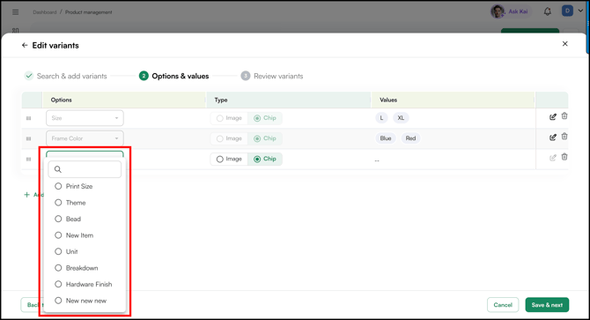Click the search icon in dropdown
This screenshot has height=320, width=590.
58,169
